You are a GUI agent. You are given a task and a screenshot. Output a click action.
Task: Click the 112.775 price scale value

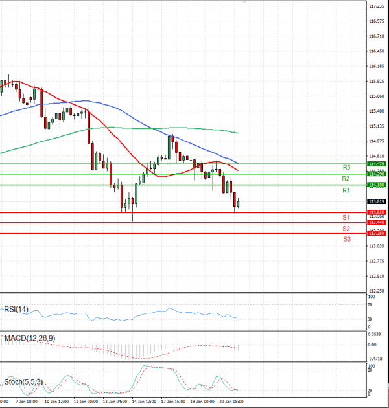coord(377,261)
